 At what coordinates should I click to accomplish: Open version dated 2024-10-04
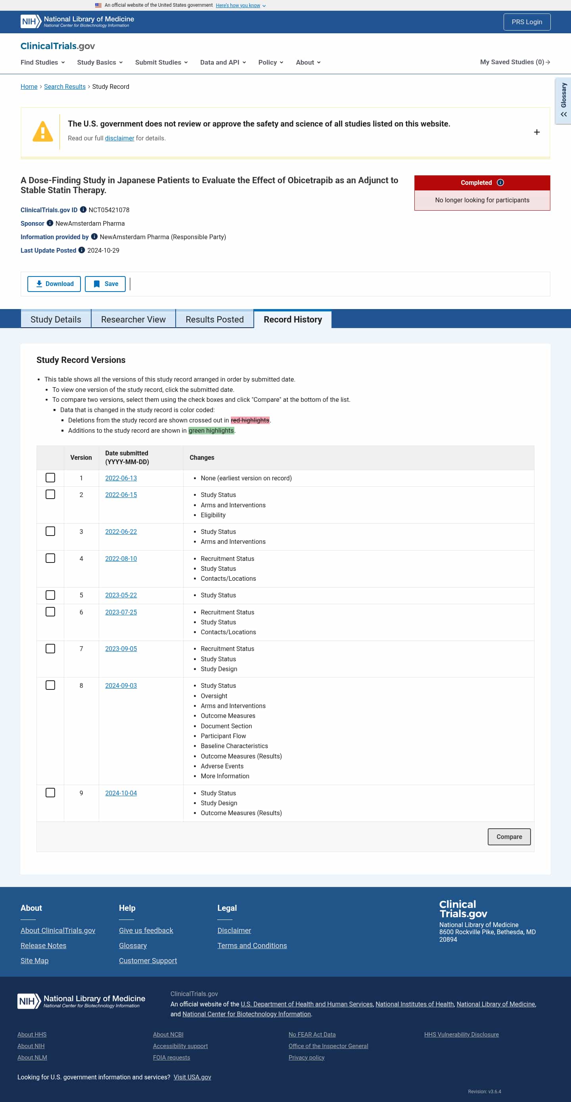pyautogui.click(x=121, y=793)
